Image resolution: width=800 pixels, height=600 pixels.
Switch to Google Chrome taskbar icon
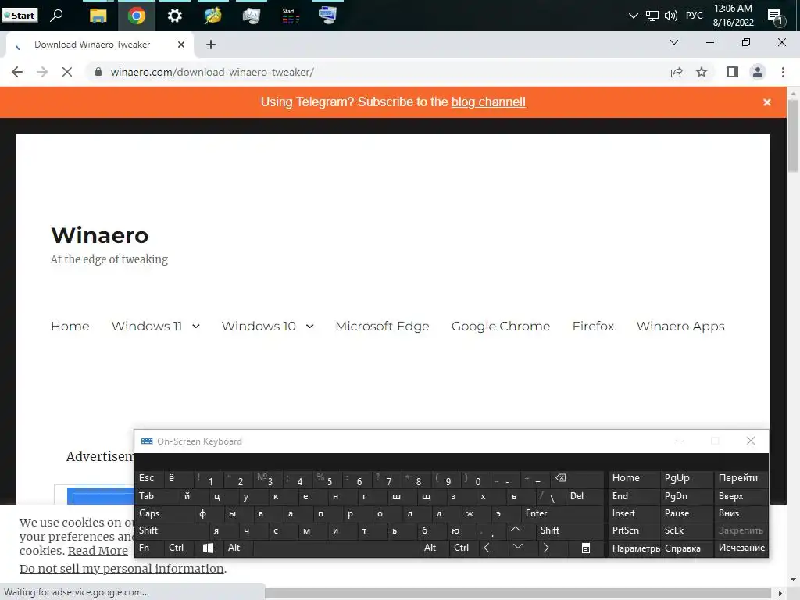tap(136, 16)
